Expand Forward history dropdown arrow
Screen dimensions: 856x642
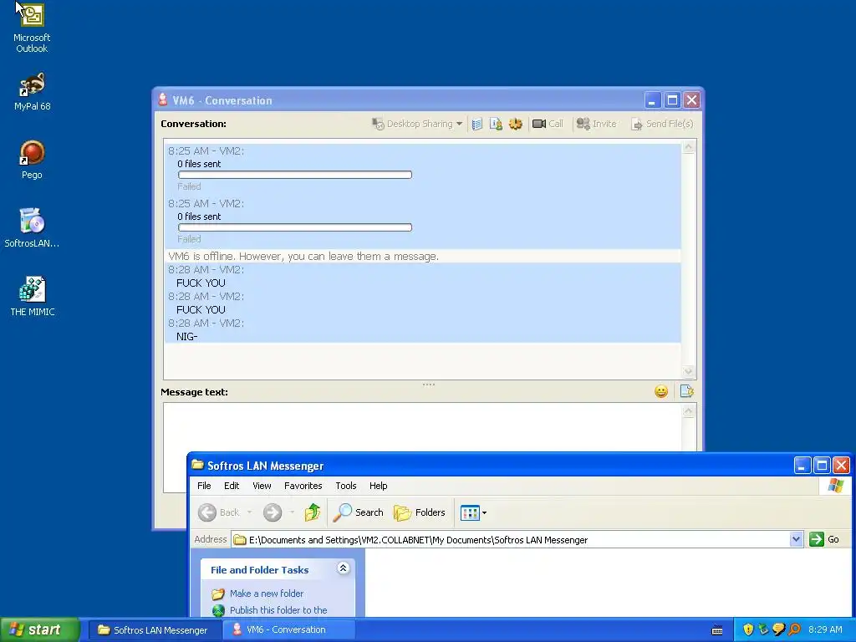292,512
